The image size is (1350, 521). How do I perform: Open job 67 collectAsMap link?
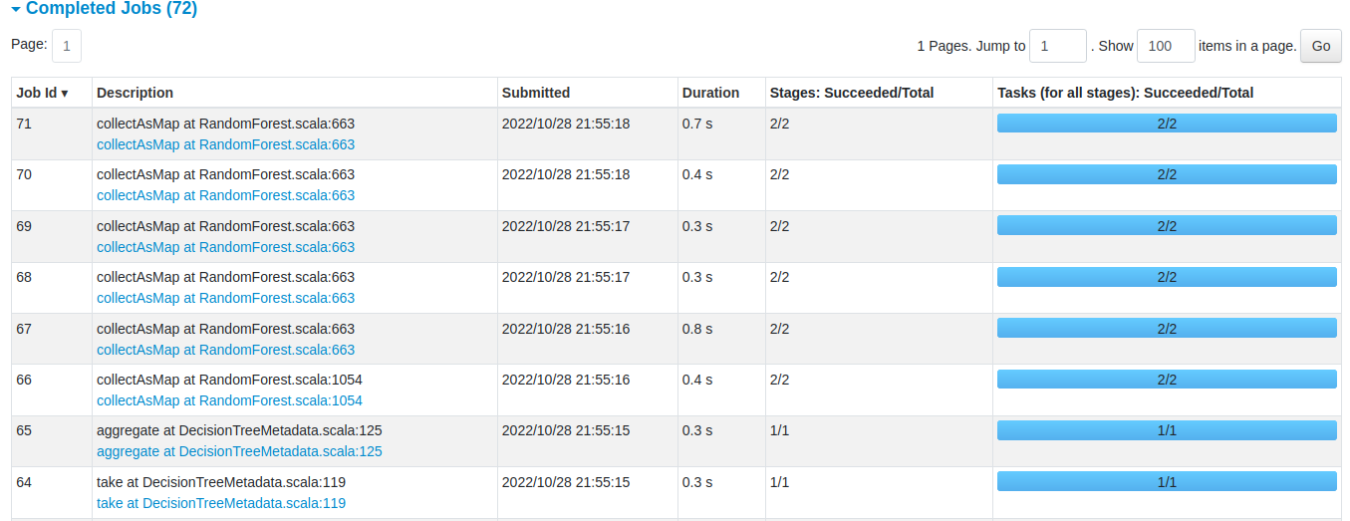click(x=225, y=350)
